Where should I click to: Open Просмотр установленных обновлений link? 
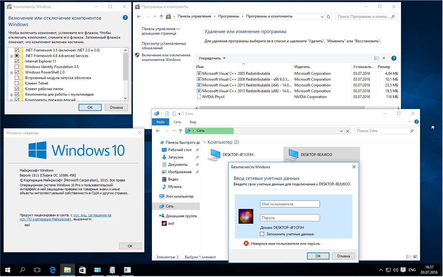pyautogui.click(x=164, y=46)
